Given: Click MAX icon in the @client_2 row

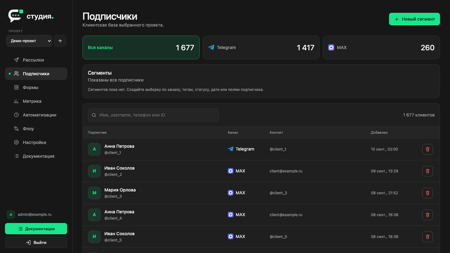Looking at the screenshot, I should tap(231, 171).
